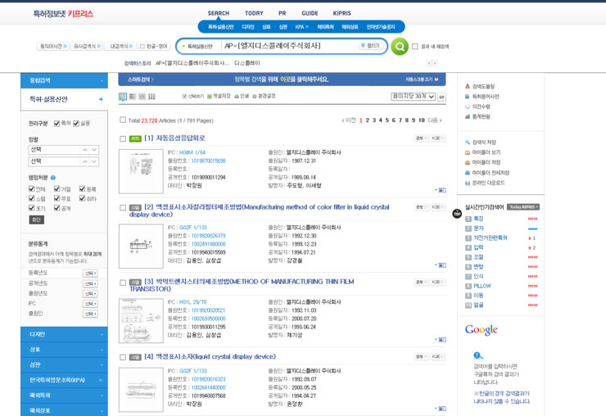The width and height of the screenshot is (606, 416).
Task: Click the dark 확인 confirm button
Action: click(x=37, y=219)
